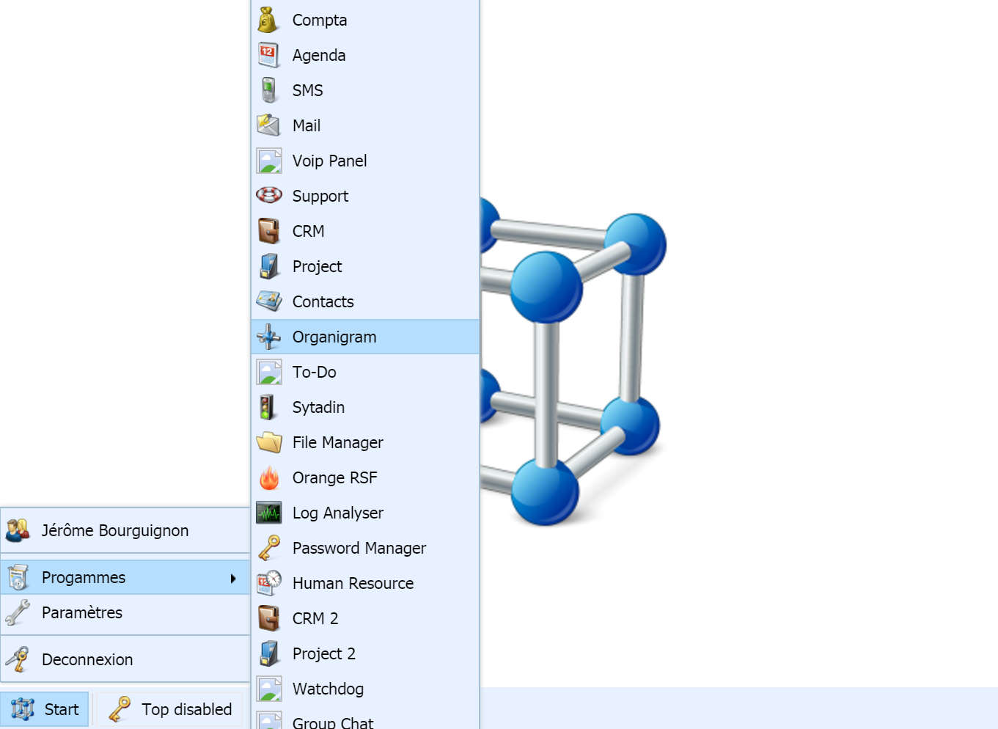Launch Organigram from the menu
Image resolution: width=998 pixels, height=729 pixels.
point(334,337)
